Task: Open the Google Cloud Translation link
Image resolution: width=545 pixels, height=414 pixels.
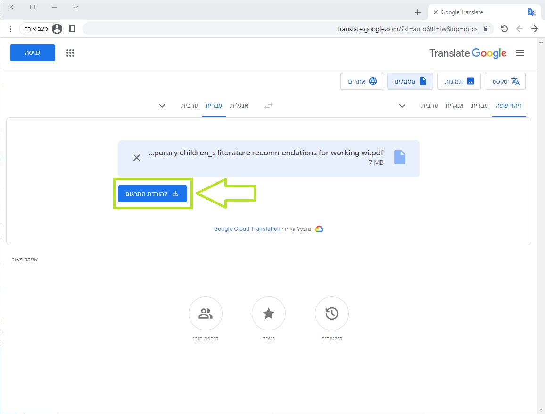Action: pos(247,229)
